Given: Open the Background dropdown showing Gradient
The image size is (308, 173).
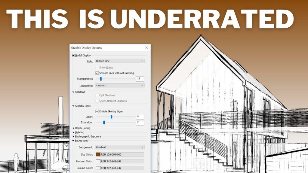Looking at the screenshot, I should 119,147.
